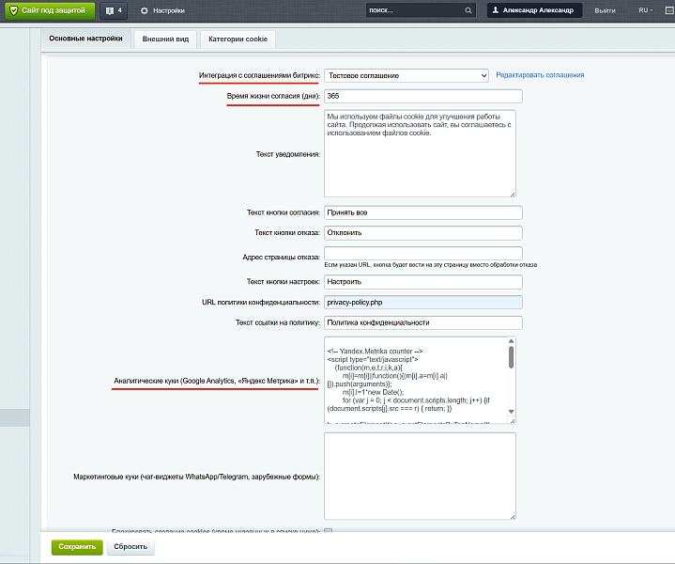
Task: Open Александр Александр profile button
Action: [534, 10]
